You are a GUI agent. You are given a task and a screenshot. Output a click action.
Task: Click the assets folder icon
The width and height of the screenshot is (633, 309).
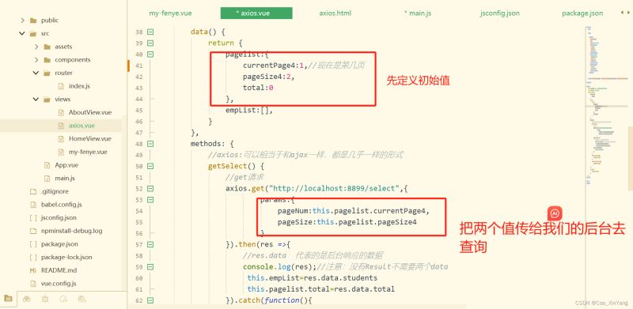[47, 47]
